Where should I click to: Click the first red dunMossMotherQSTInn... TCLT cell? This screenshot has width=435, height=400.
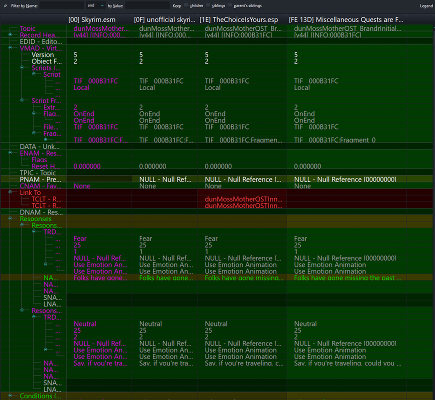coord(243,199)
